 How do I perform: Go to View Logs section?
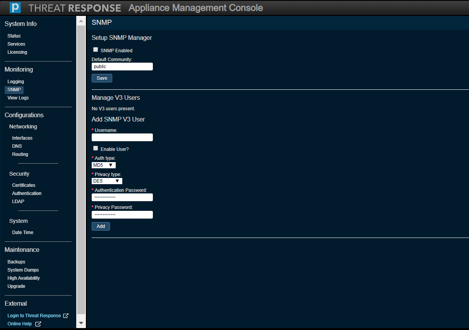pyautogui.click(x=18, y=98)
